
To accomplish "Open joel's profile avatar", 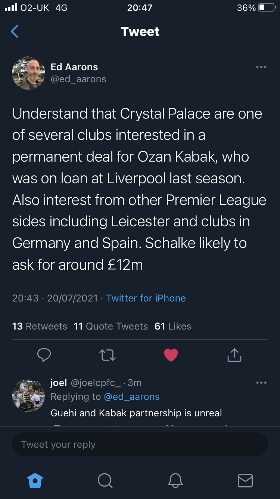I will point(29,395).
